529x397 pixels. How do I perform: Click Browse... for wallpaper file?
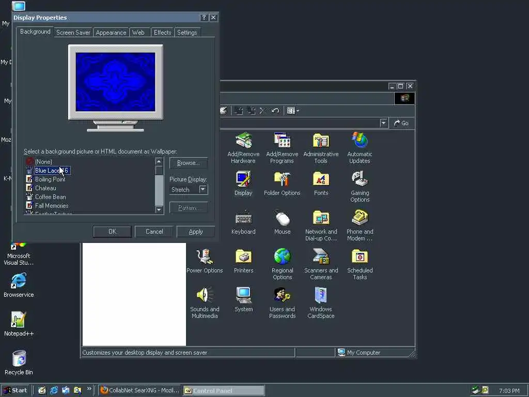click(x=188, y=163)
